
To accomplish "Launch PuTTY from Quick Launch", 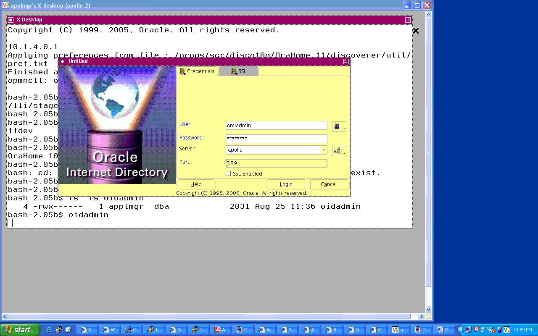I will (x=58, y=330).
